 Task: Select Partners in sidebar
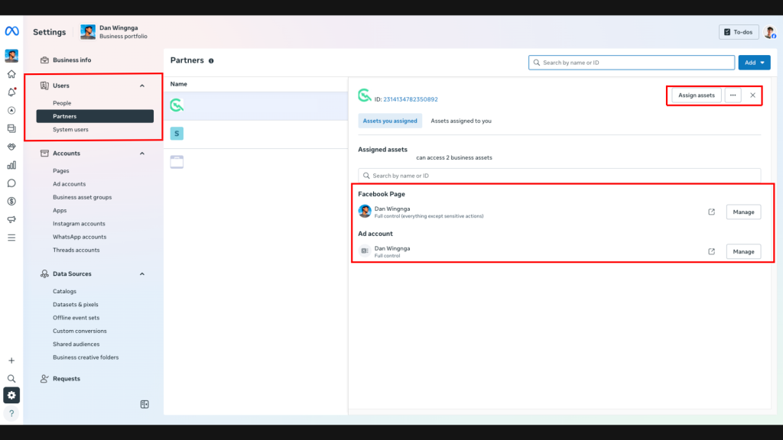click(x=95, y=116)
